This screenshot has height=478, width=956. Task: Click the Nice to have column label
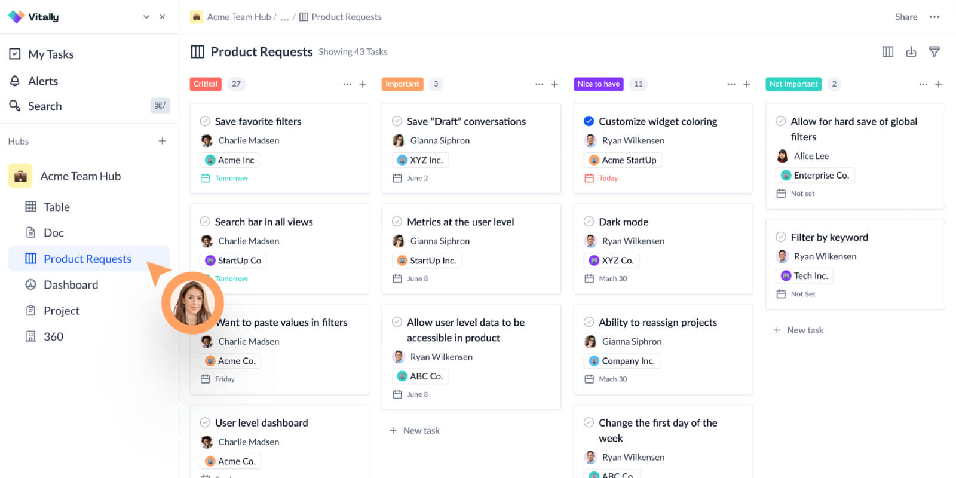click(599, 84)
